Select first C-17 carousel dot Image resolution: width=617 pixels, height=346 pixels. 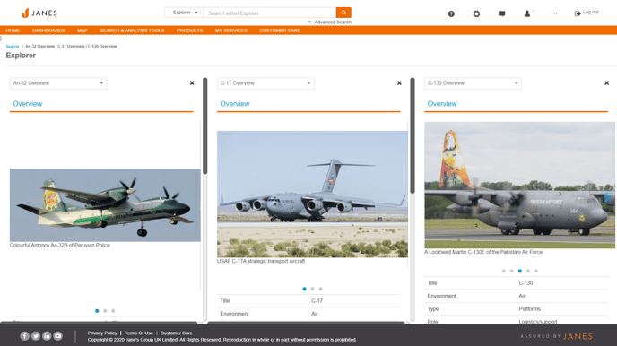coord(304,289)
